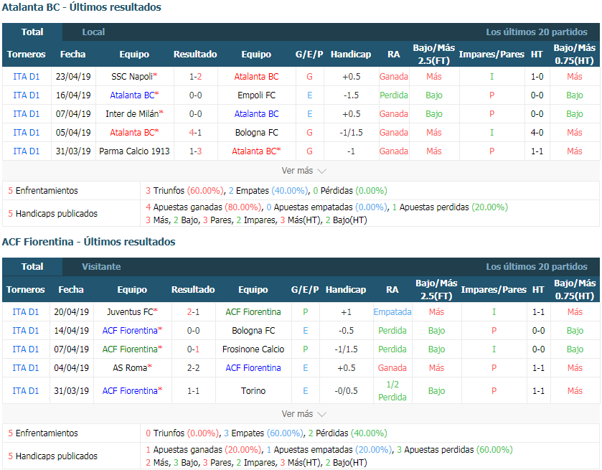
Task: Open the Parma Calcio 1913 team link
Action: [x=134, y=151]
